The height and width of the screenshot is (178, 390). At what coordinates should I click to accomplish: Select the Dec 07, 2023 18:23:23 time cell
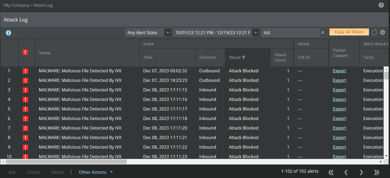pos(165,80)
